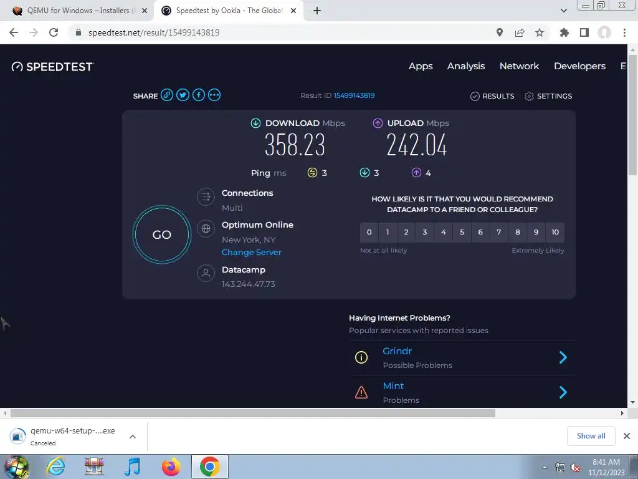The image size is (638, 479).
Task: Expand the Mint issue row arrow
Action: 563,392
